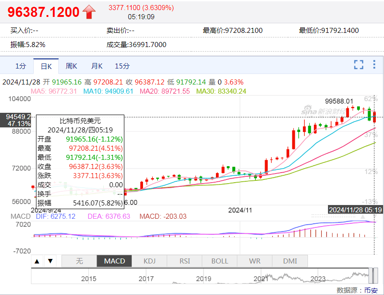
Task: Click the fullscreen expand icon
Action: (x=359, y=65)
